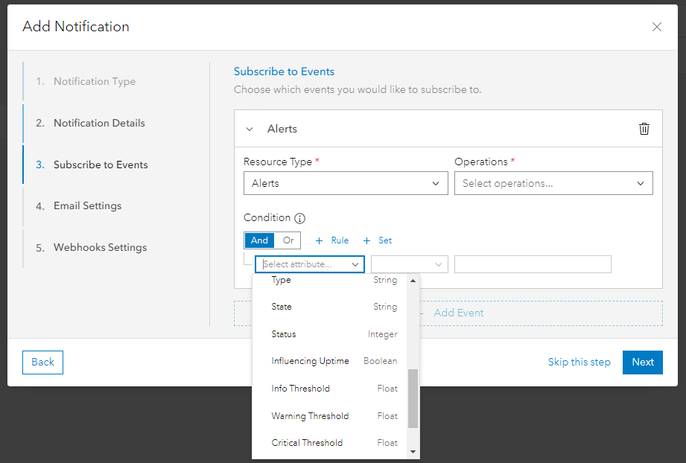Collapse the Alerts section chevron
Screen dimensions: 686x463
(x=250, y=129)
